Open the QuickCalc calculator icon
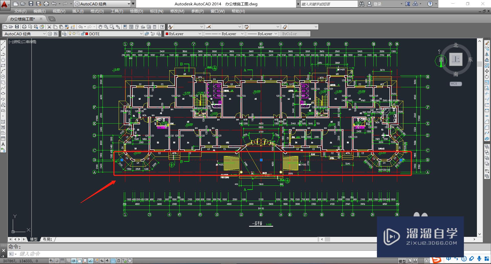 (x=154, y=27)
